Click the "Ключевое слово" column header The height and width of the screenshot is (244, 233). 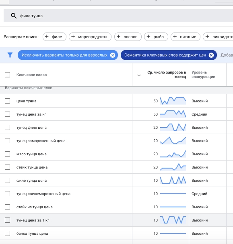click(31, 75)
